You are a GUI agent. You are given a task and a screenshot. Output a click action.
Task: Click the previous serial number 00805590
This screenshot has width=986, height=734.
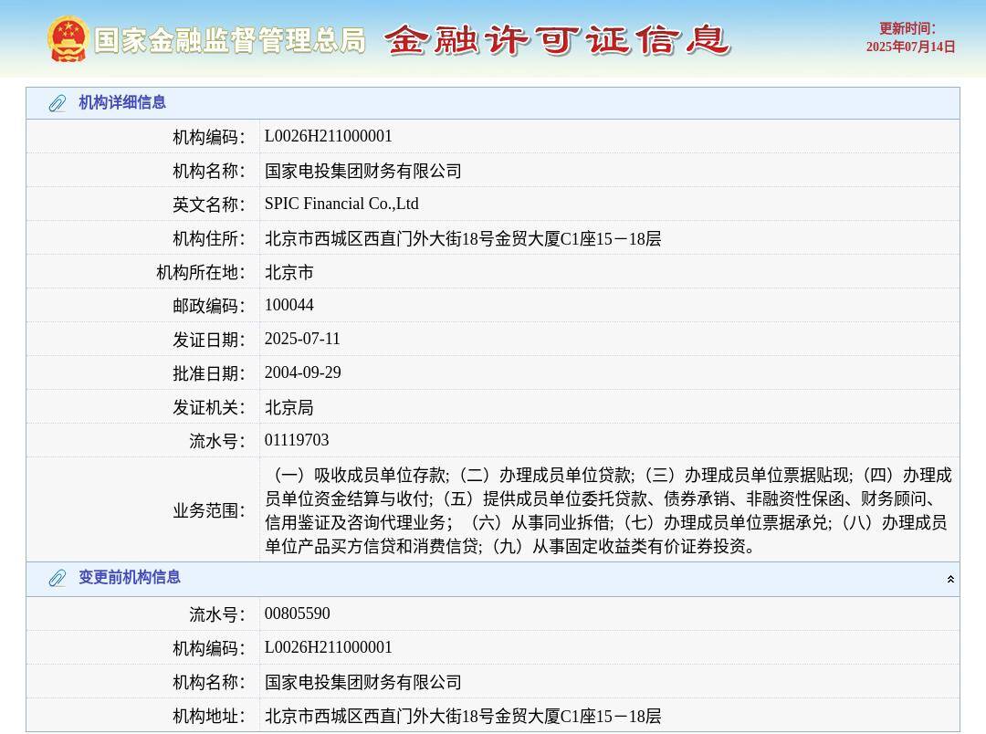click(298, 613)
